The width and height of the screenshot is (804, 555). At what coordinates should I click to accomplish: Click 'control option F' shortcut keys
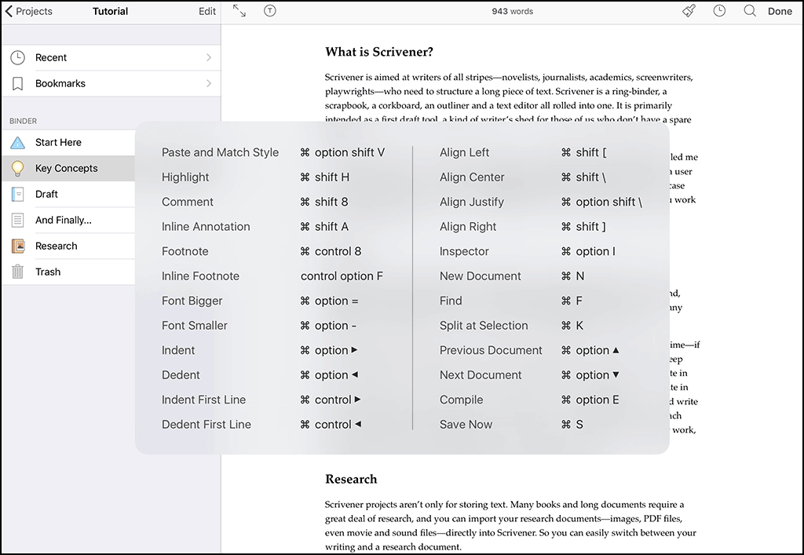(342, 276)
